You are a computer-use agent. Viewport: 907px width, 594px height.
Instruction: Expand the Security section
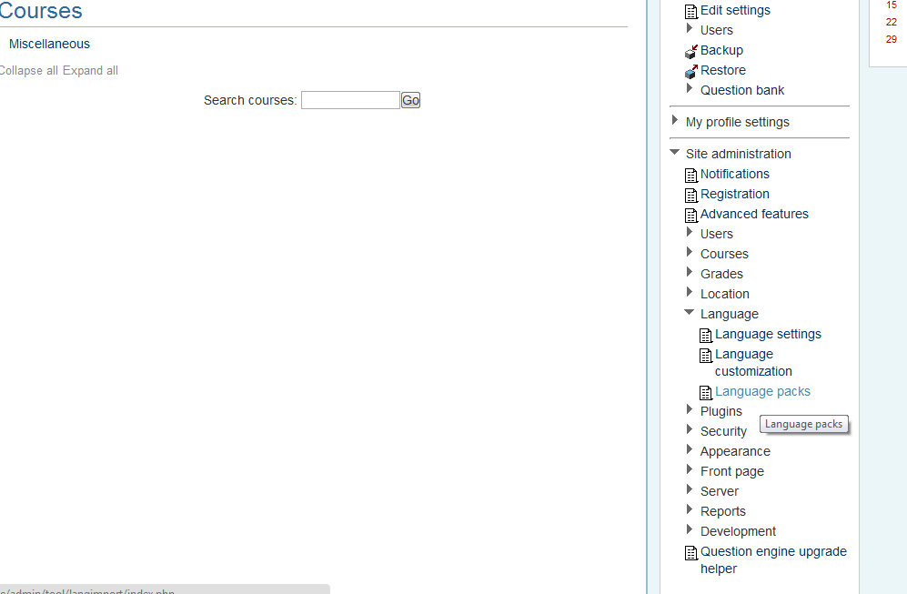690,429
